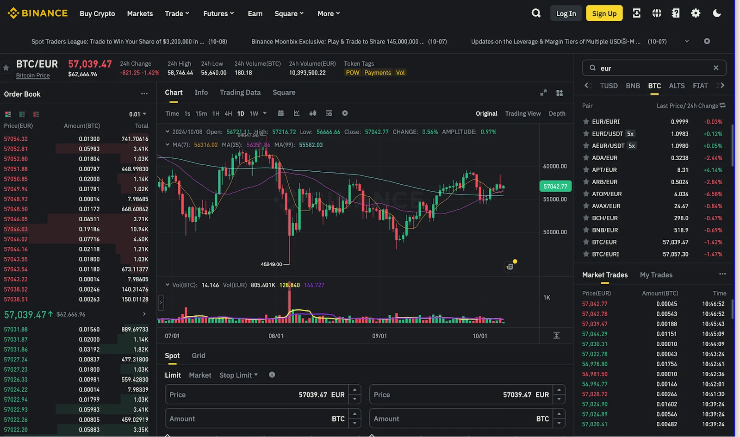The width and height of the screenshot is (740, 437).
Task: Collapse the Vol indicator chevron
Action: tap(168, 285)
